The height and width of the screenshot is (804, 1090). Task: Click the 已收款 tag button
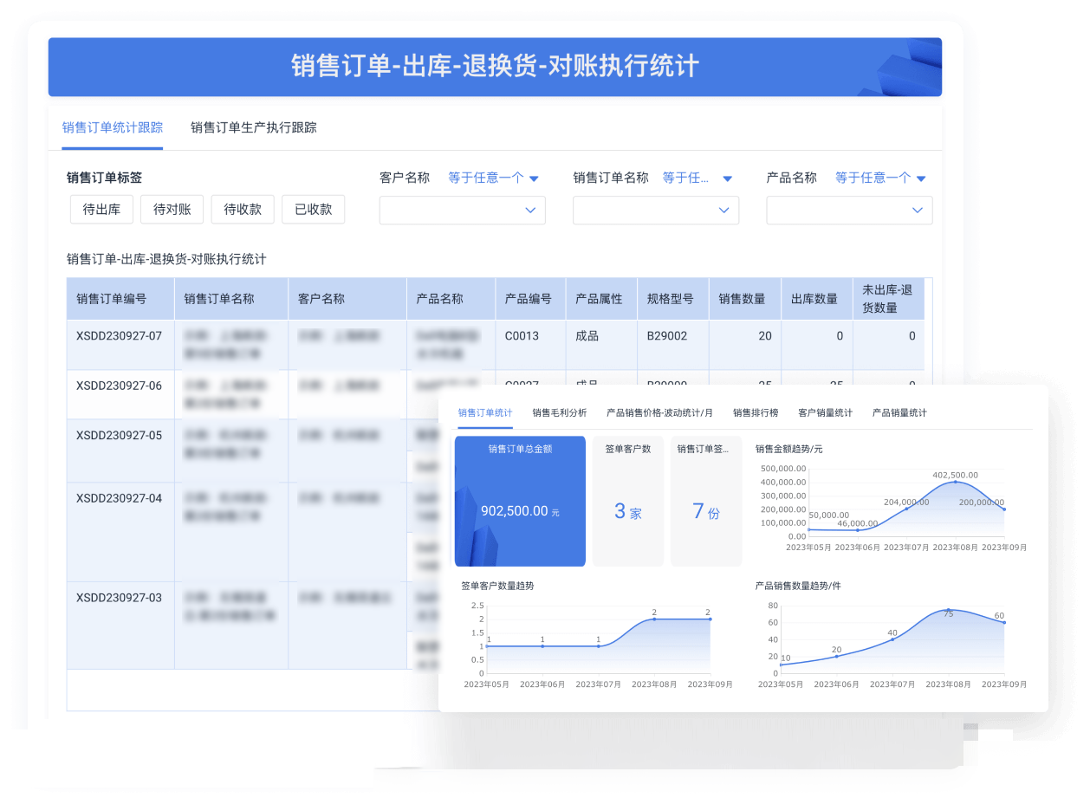(313, 210)
